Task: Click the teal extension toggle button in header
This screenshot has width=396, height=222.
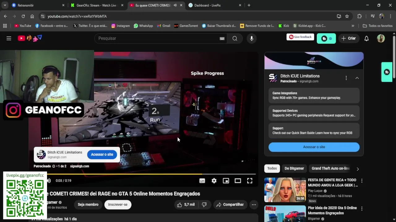Action: click(326, 39)
